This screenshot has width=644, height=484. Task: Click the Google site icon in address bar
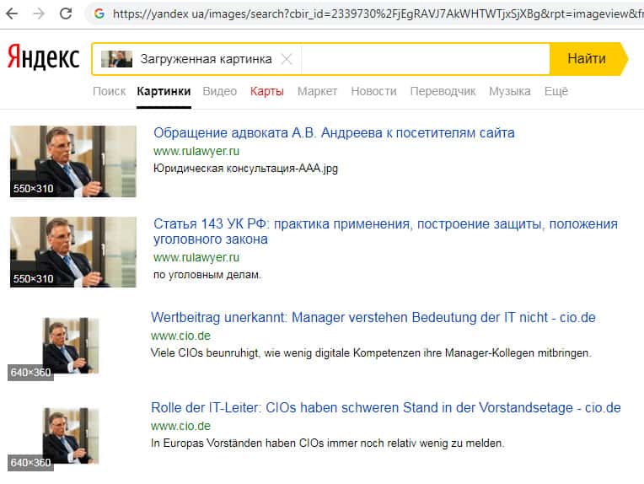click(x=99, y=13)
